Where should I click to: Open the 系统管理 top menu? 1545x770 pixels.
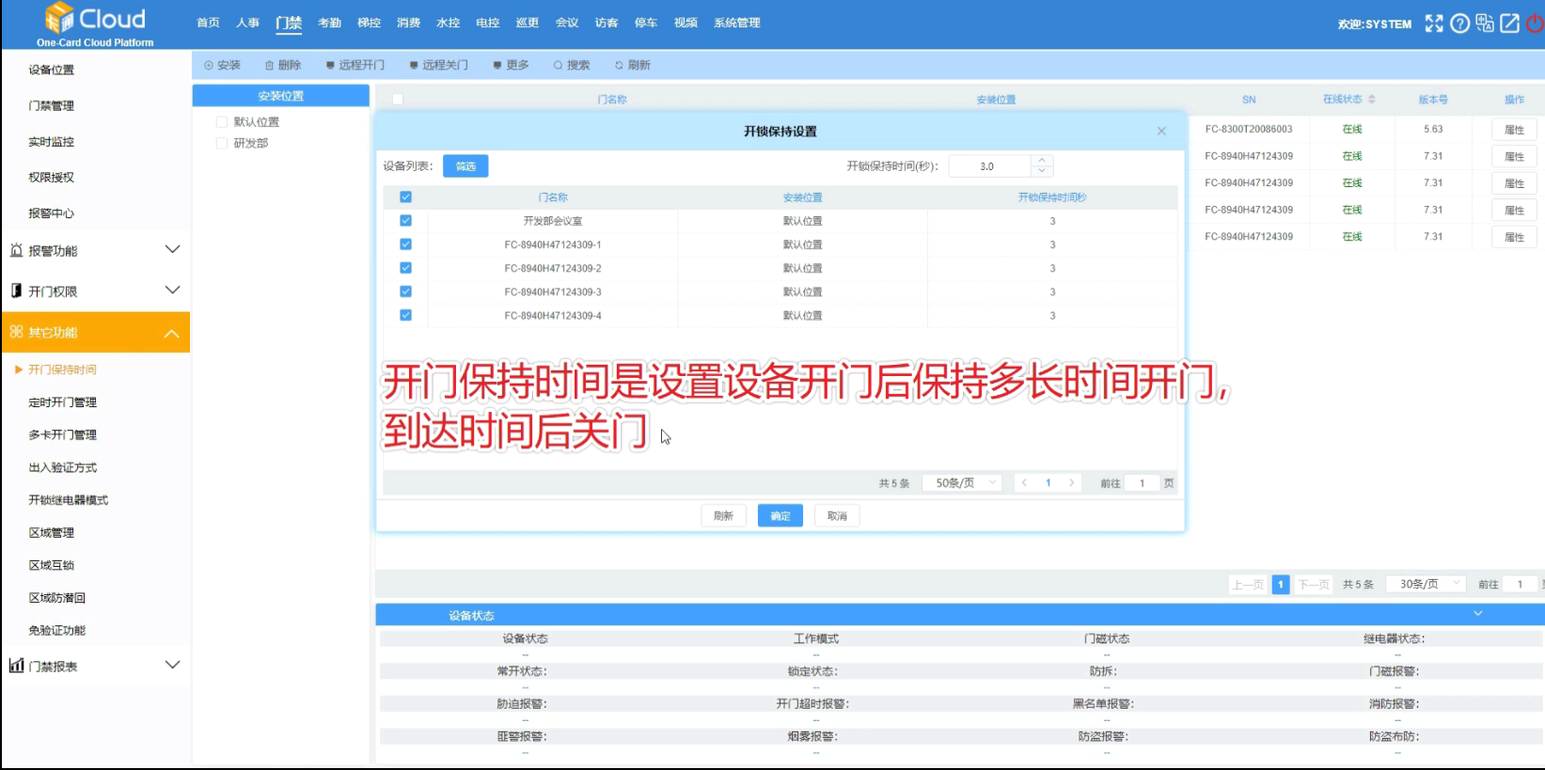pos(736,23)
